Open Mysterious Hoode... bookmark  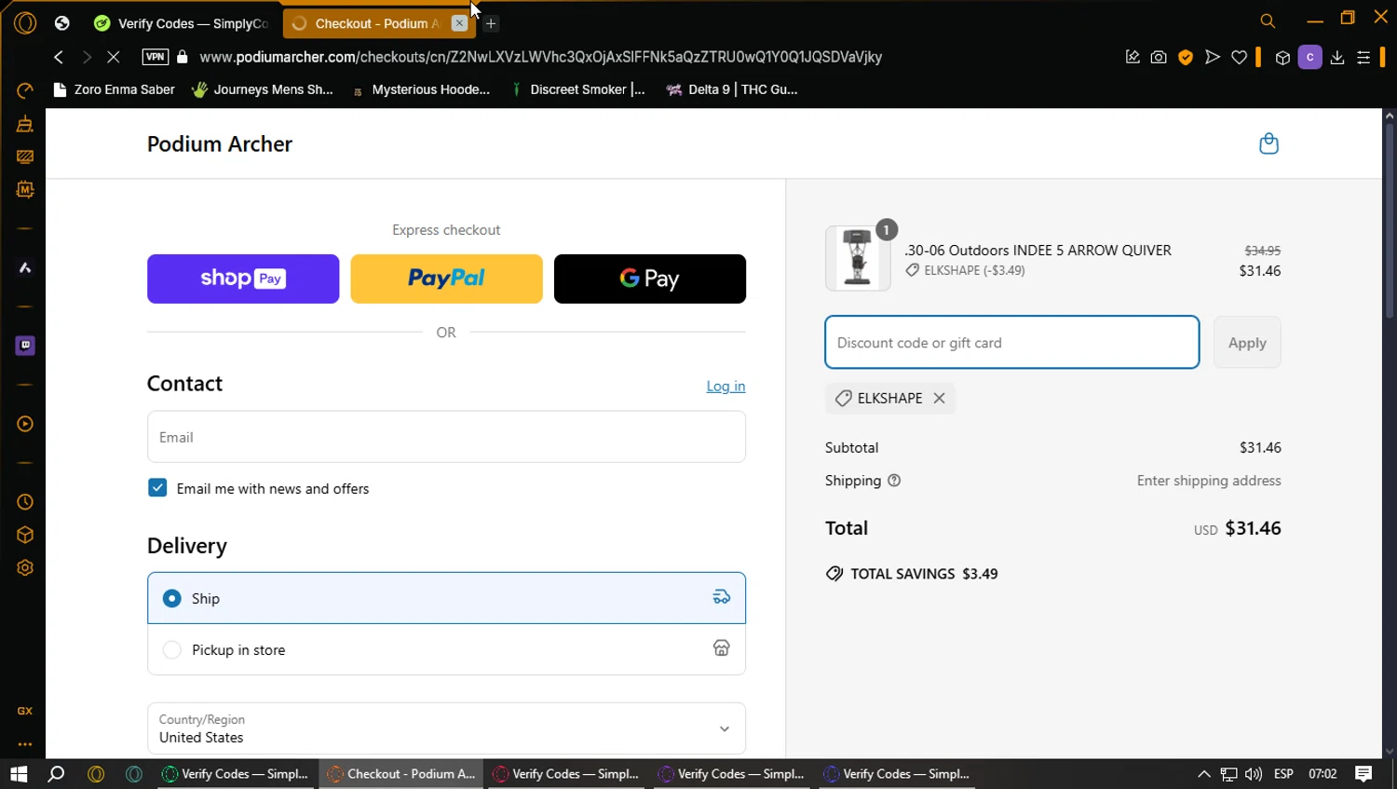(420, 89)
